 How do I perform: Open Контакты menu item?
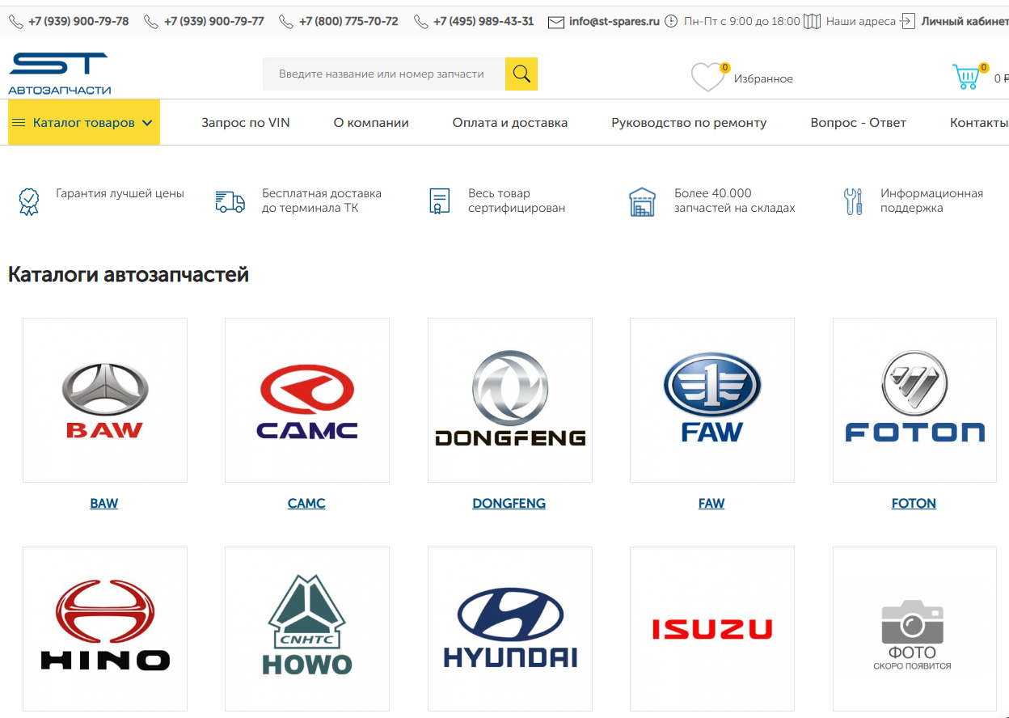coord(979,123)
